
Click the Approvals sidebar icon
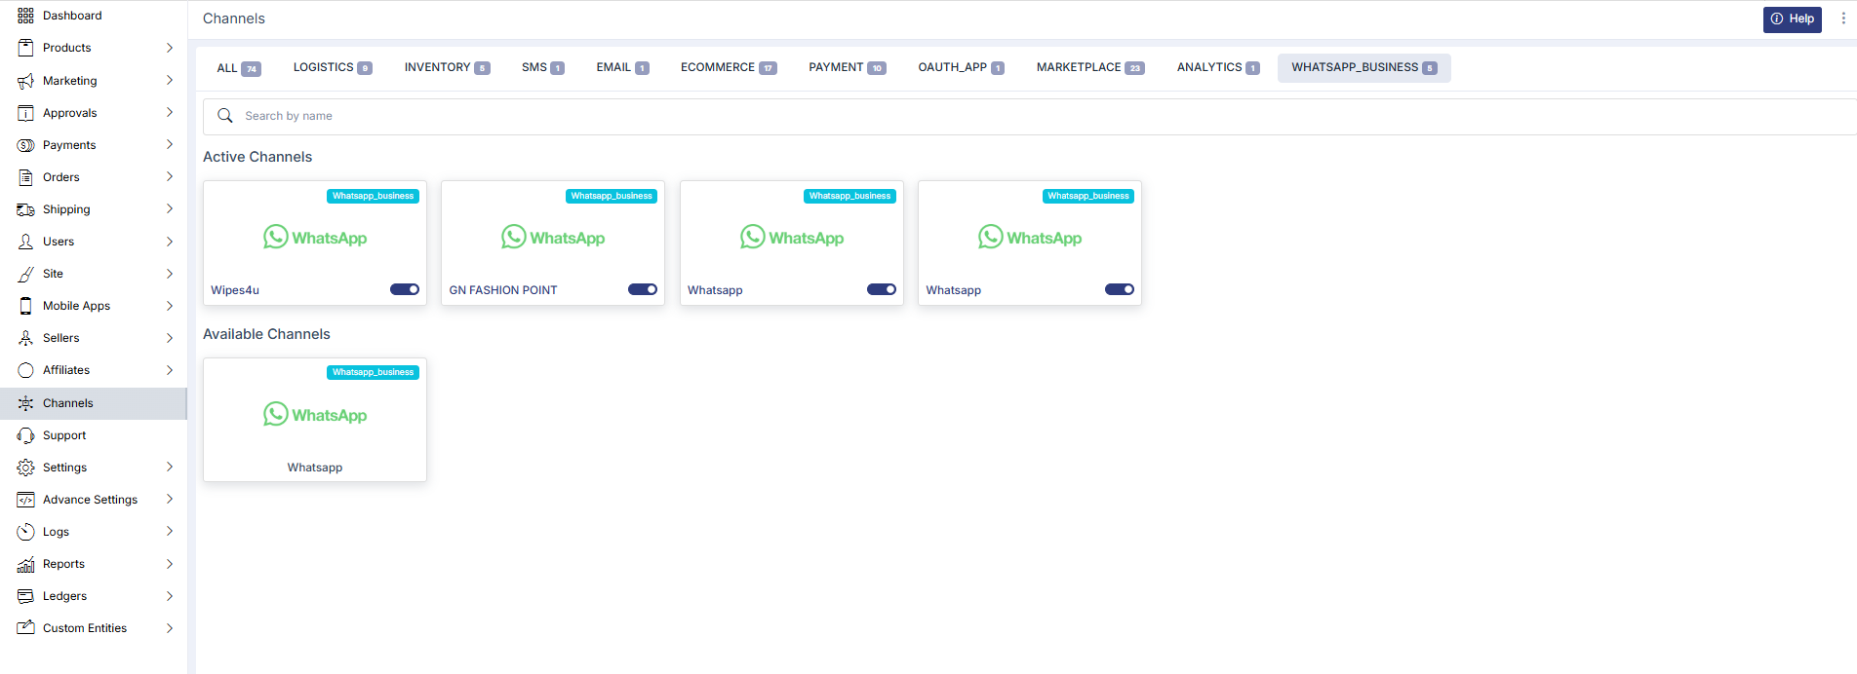tap(25, 113)
